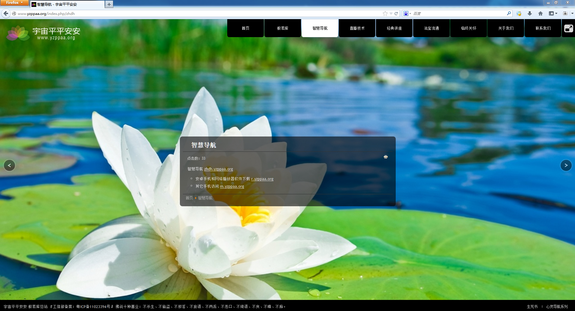Viewport: 575px width, 311px height.
Task: Open the Firefox menu dropdown button
Action: pyautogui.click(x=14, y=3)
